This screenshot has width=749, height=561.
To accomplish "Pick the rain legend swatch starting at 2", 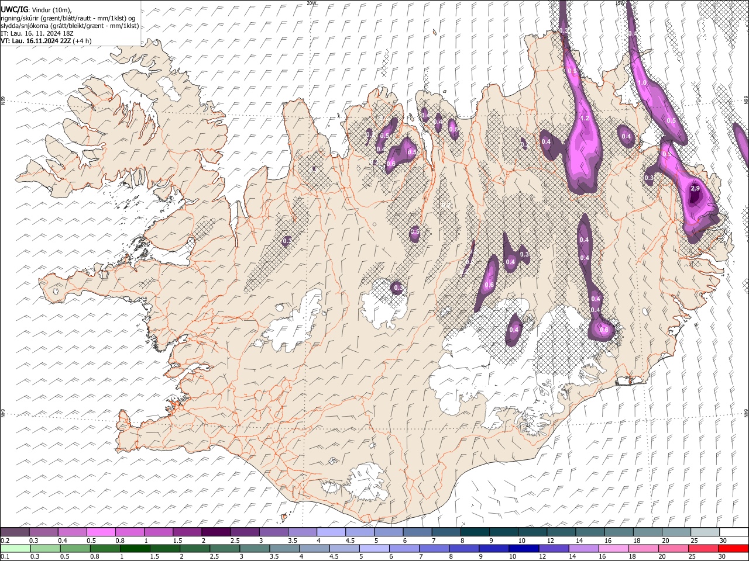I will click(x=195, y=548).
